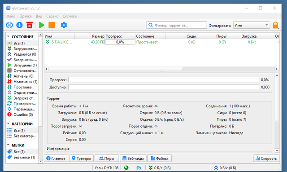Open the Файл menu
The image size is (287, 172).
[11, 16]
